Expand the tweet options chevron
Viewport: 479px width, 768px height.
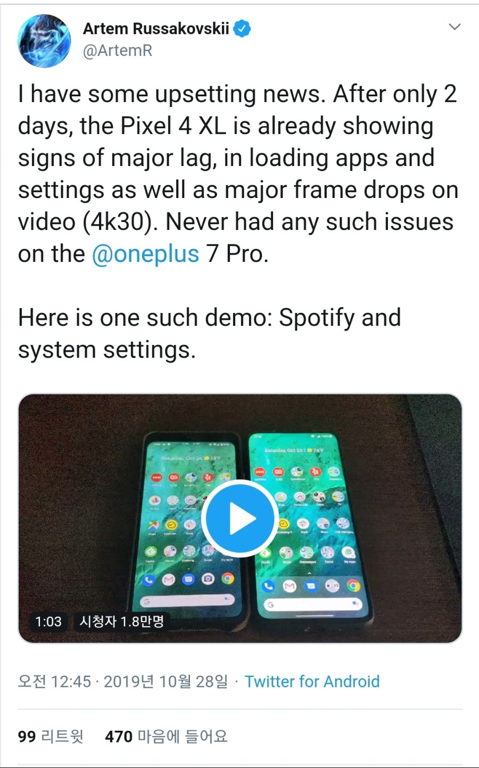click(455, 27)
